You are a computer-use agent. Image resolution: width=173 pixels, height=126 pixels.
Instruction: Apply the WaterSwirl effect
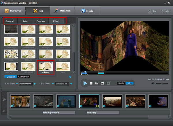coord(28,42)
